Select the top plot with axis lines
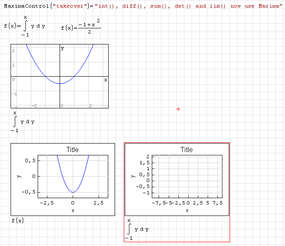The width and height of the screenshot is (285, 246). (60, 76)
